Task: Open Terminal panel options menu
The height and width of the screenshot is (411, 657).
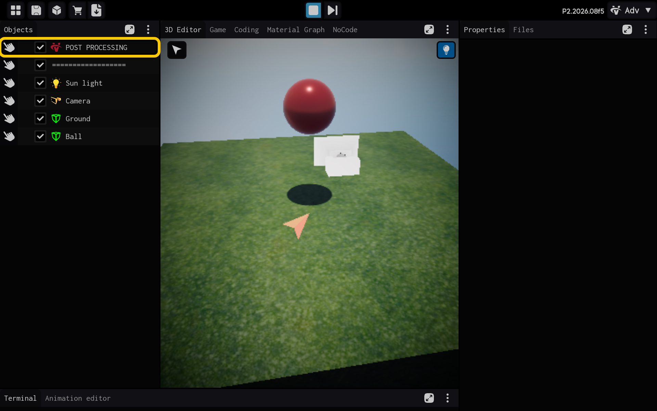Action: 448,398
